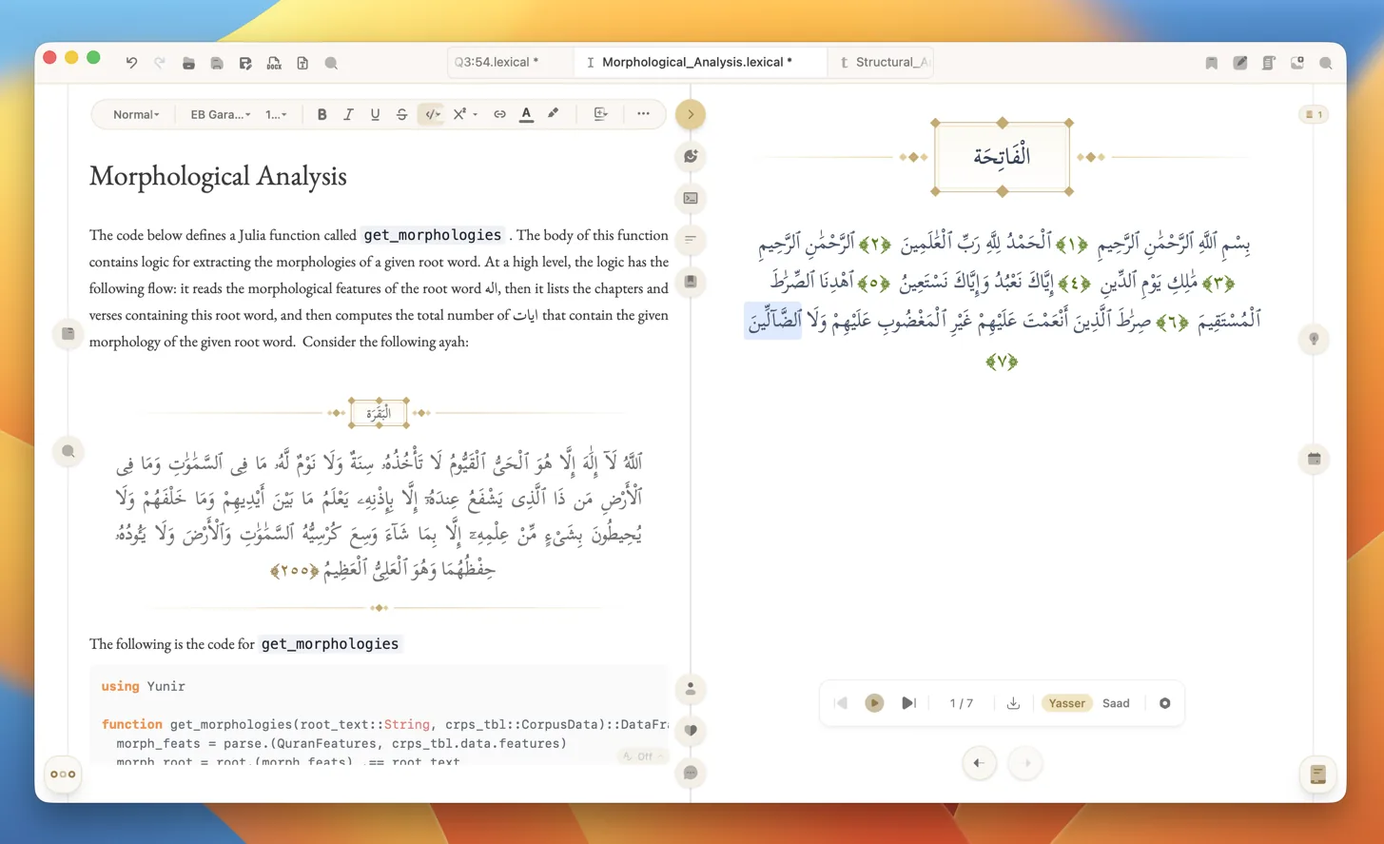Click the save disk icon
Viewport: 1384px width, 844px height.
(217, 63)
